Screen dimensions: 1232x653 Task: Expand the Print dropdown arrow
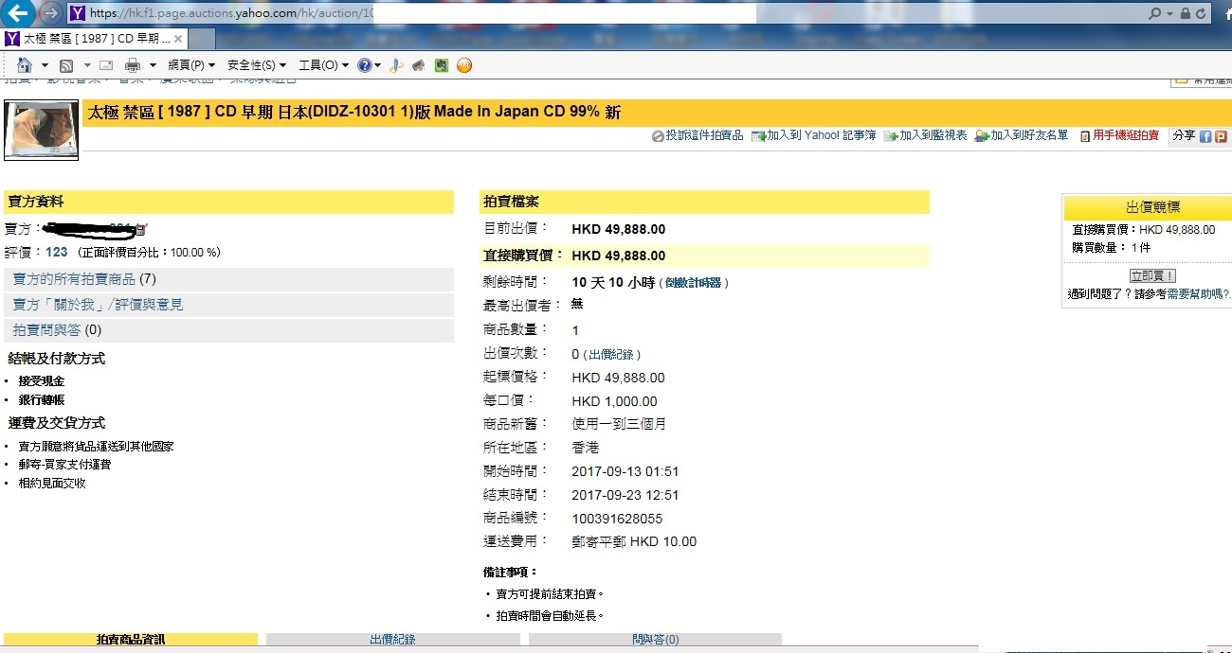(x=153, y=65)
